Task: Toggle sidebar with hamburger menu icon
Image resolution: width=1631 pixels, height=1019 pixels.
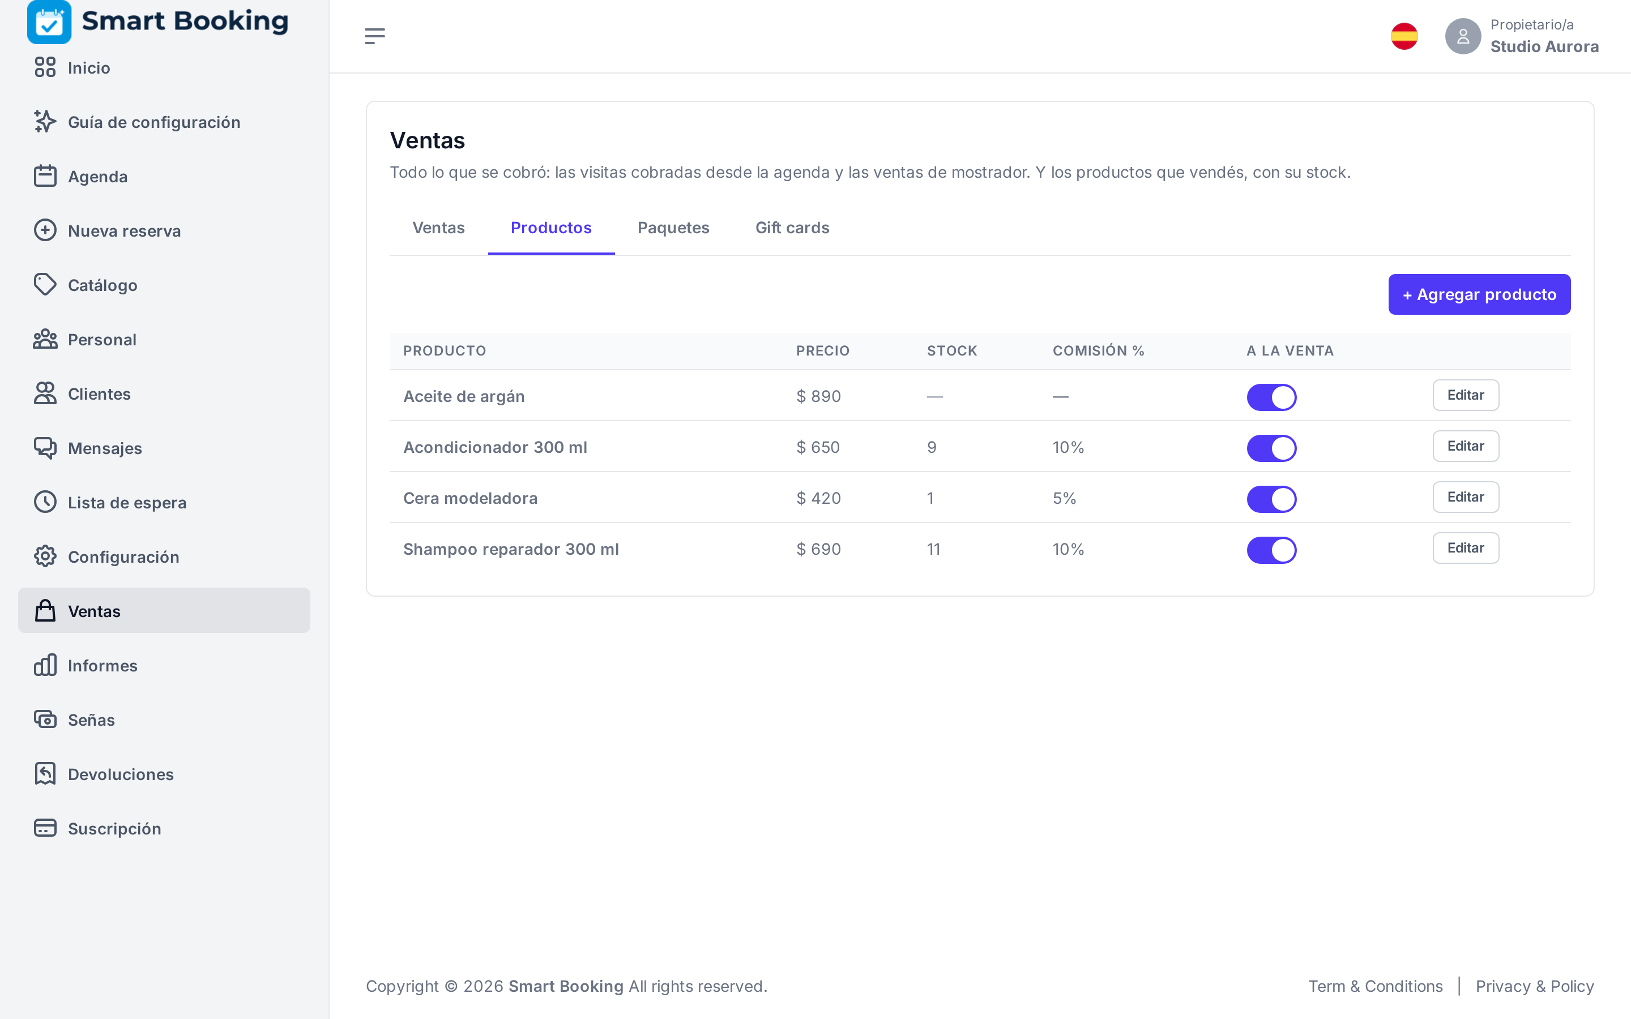Action: [x=375, y=36]
